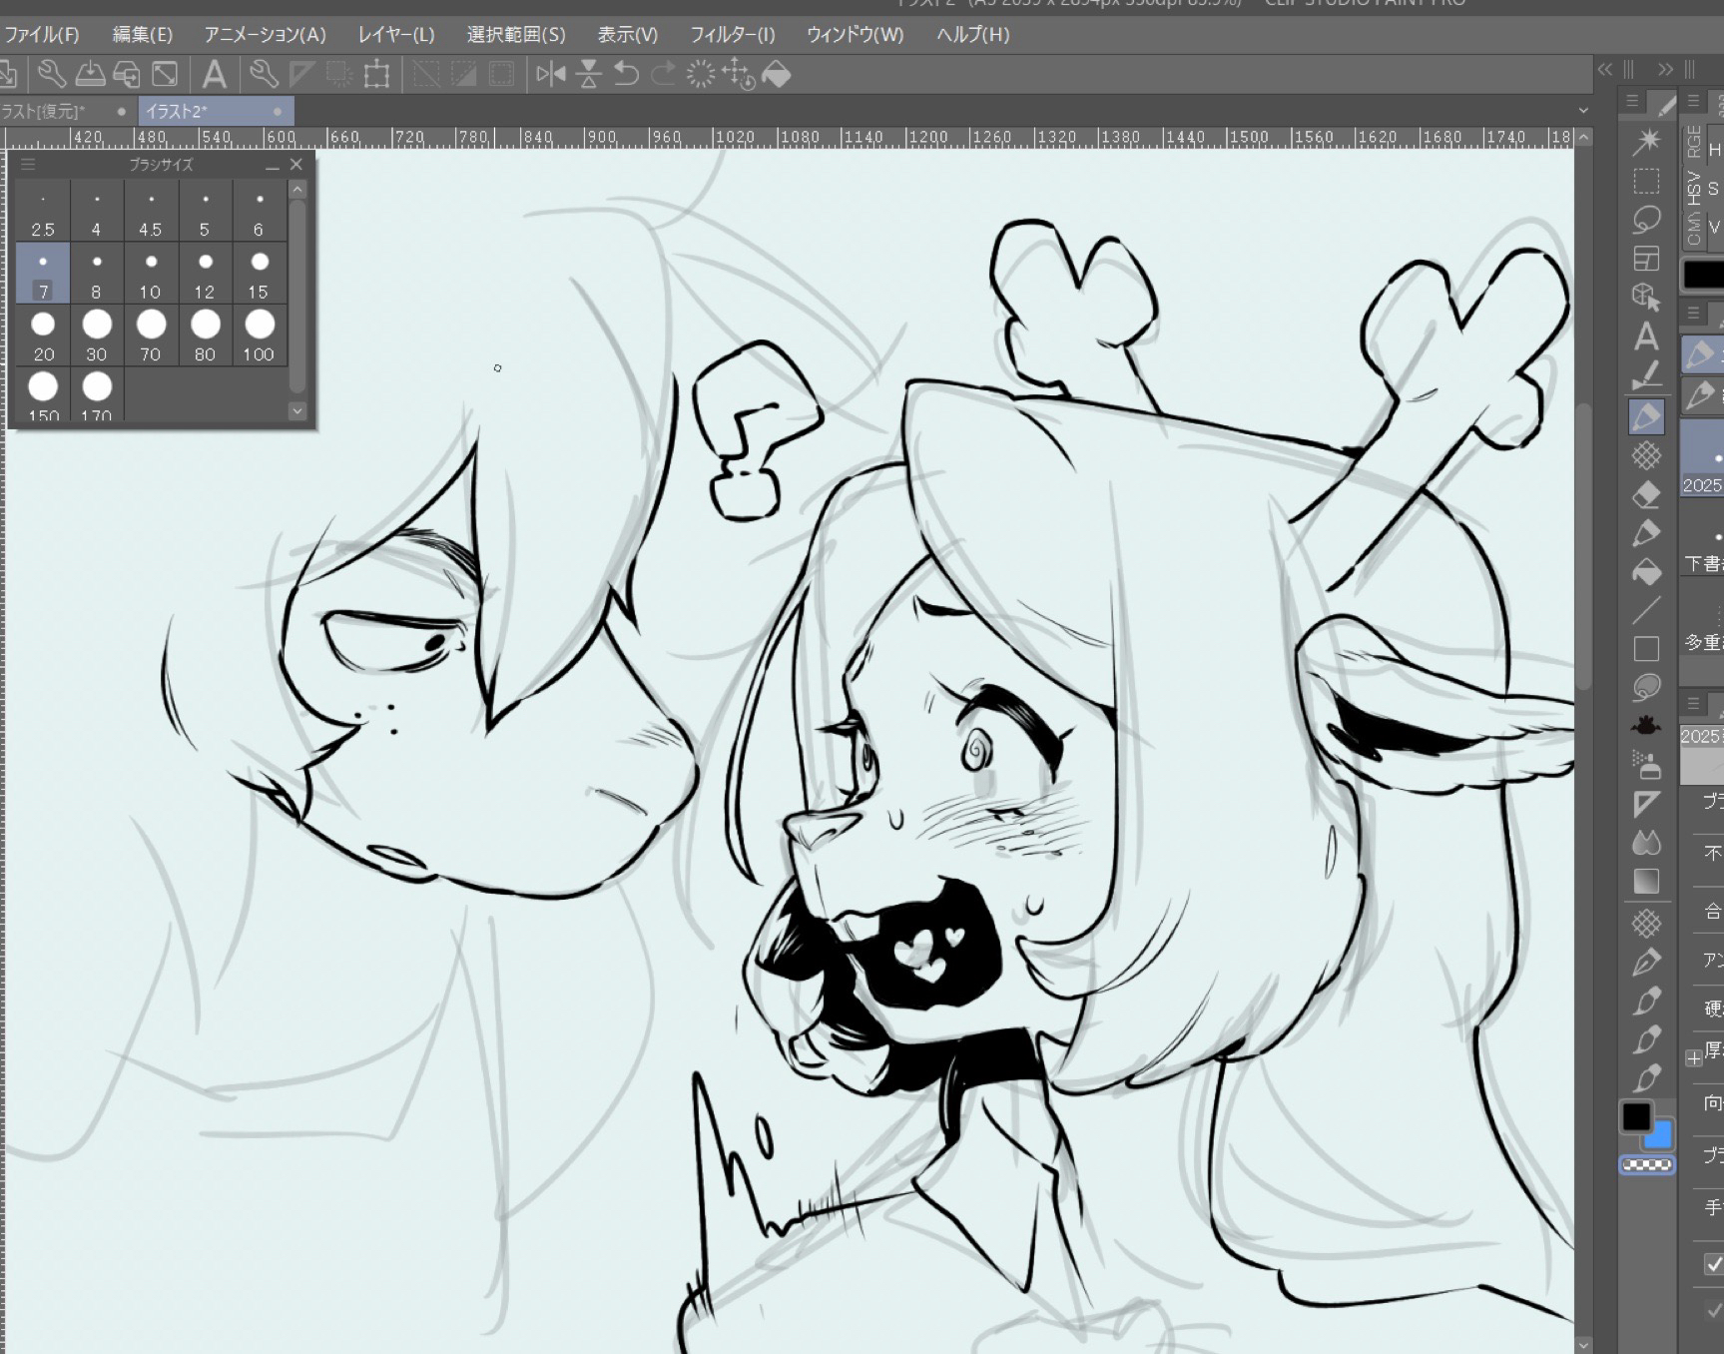Select the lasso selection tool

1646,220
